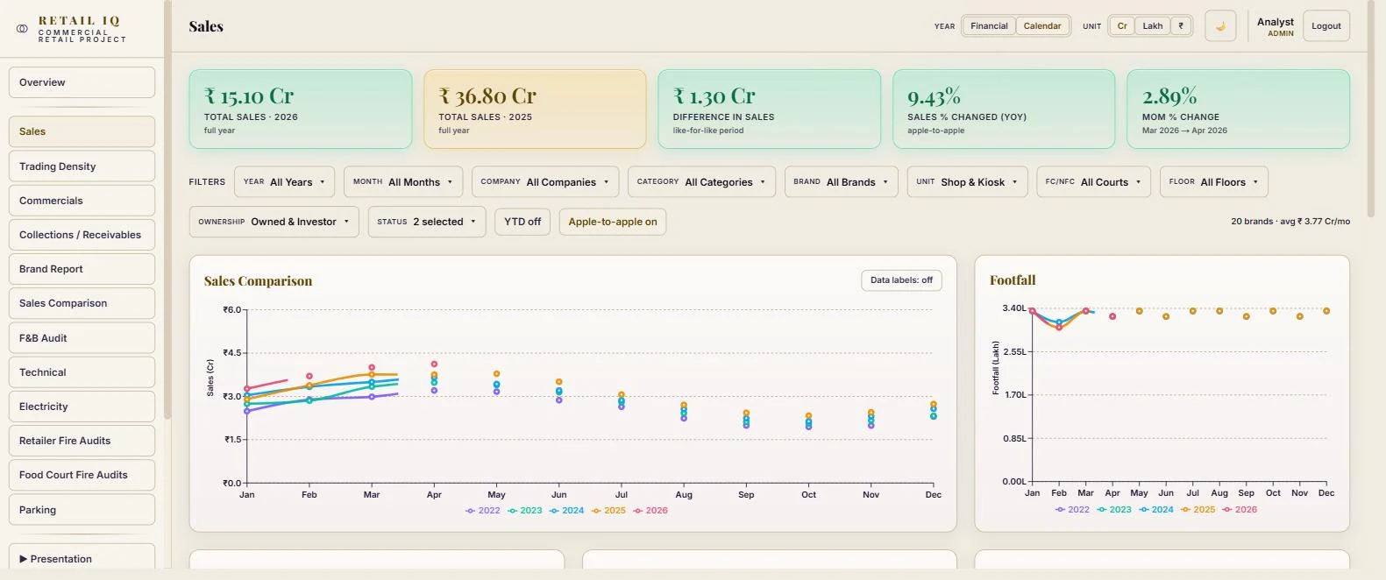Open the Month All Months dropdown

[403, 182]
